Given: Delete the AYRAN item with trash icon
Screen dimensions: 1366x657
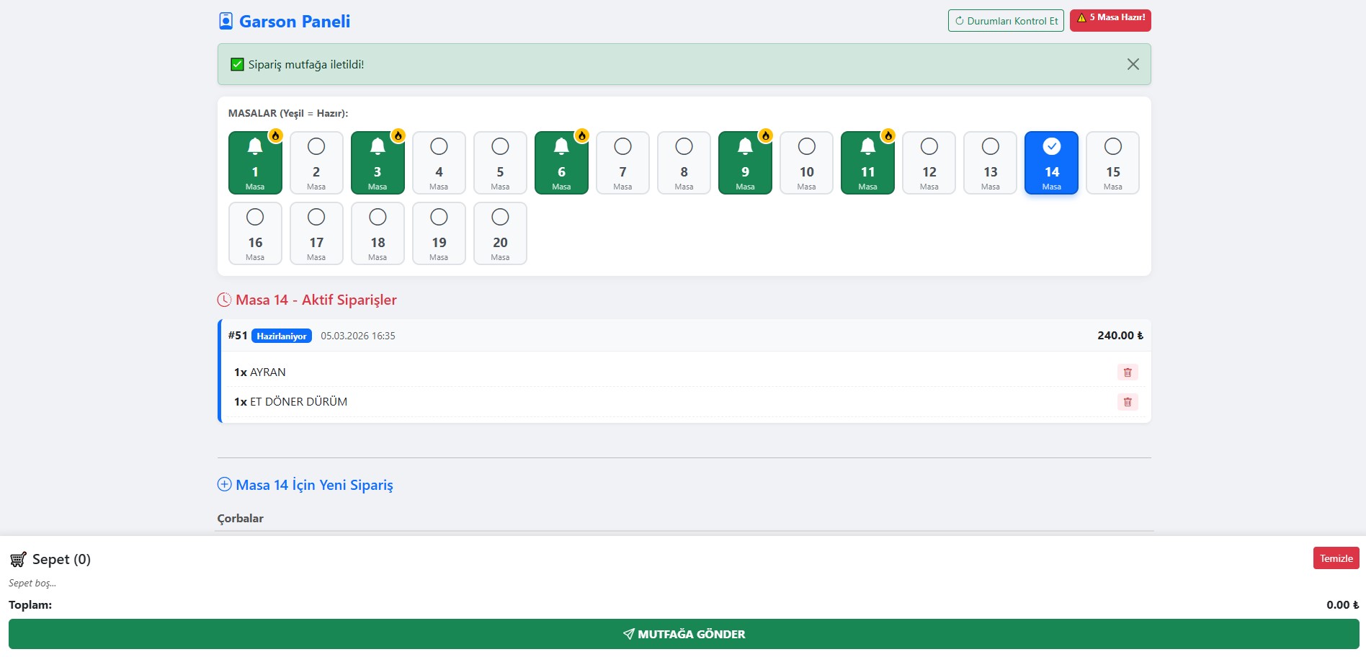Looking at the screenshot, I should [1128, 372].
